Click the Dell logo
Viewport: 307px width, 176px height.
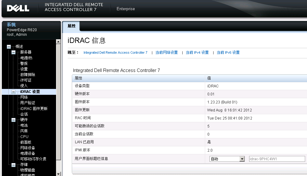click(18, 8)
